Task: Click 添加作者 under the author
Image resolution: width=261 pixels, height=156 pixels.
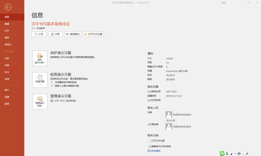Action: [170, 120]
